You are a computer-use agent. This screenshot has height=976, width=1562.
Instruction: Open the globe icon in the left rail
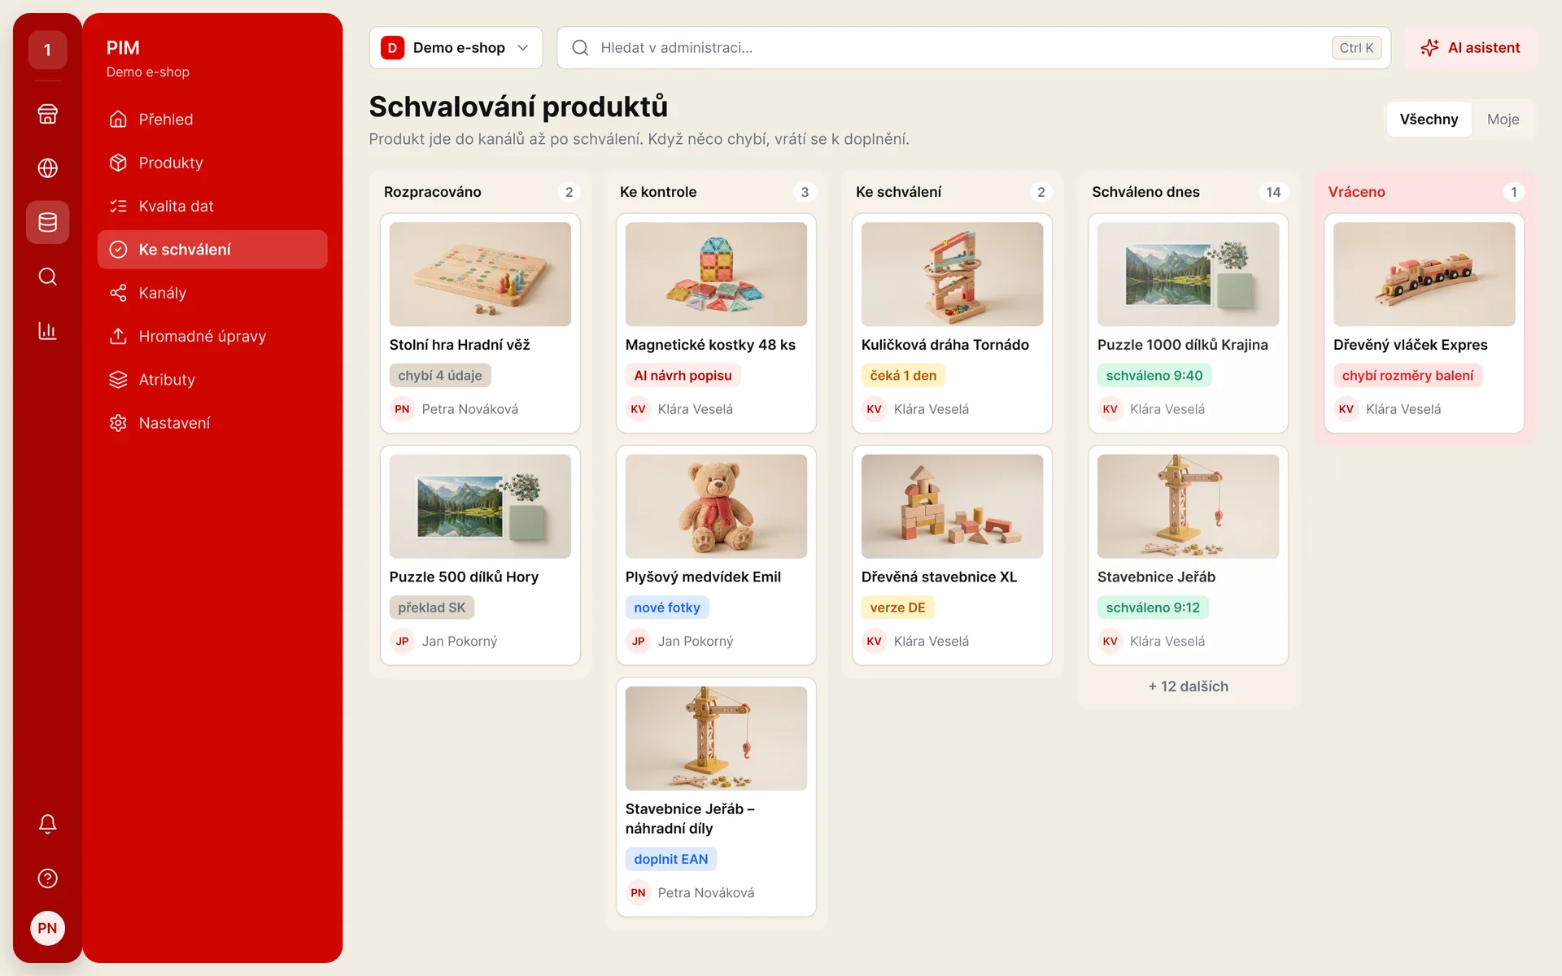coord(47,168)
